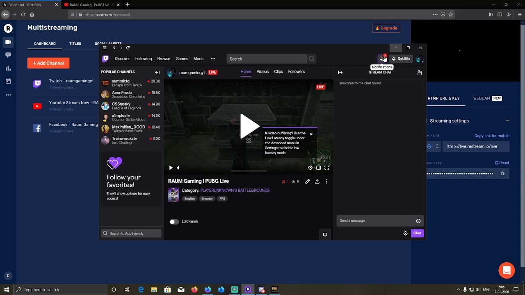Open Restream chat icon in left sidebar
The width and height of the screenshot is (525, 295).
click(8, 55)
